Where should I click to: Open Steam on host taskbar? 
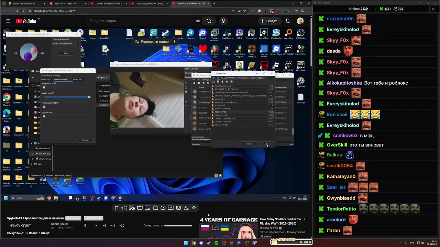209,243
